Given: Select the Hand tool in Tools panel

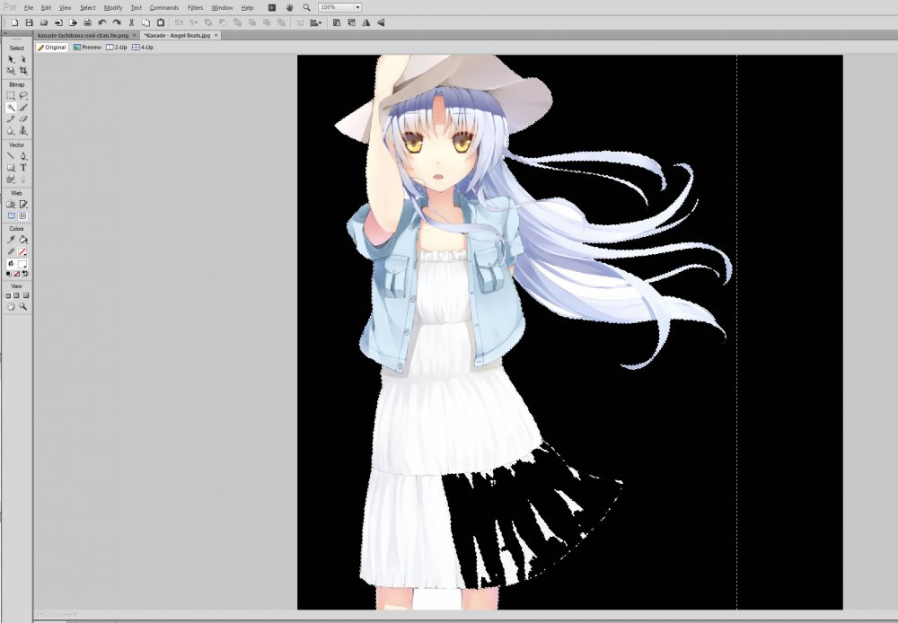Looking at the screenshot, I should pos(11,307).
